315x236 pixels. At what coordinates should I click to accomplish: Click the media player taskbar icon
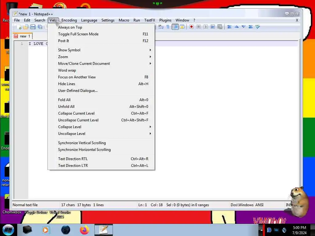coord(46,230)
